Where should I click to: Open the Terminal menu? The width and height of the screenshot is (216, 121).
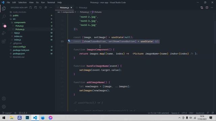click(x=51, y=2)
